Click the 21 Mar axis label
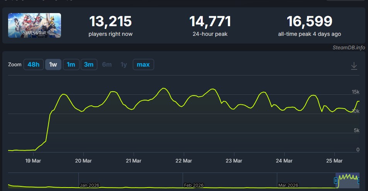Image resolution: width=368 pixels, height=191 pixels. [134, 161]
